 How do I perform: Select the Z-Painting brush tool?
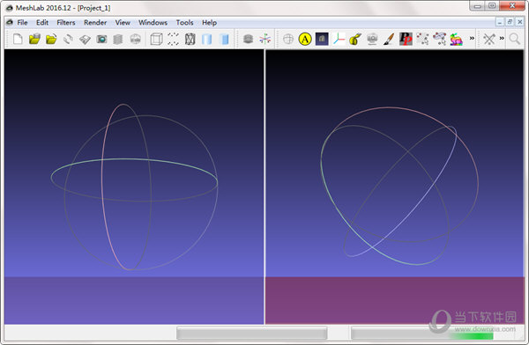point(389,39)
